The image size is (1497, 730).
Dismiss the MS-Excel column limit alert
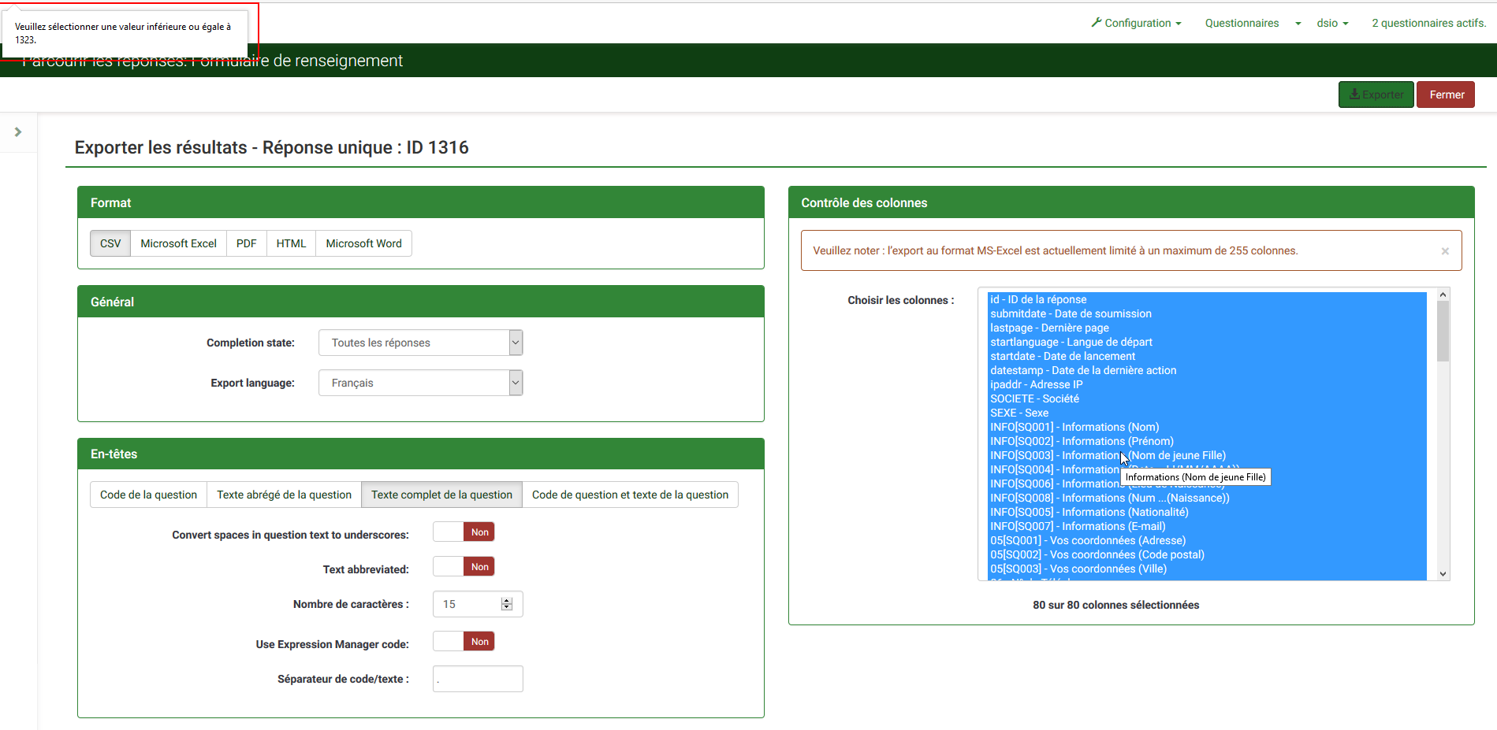click(1444, 251)
